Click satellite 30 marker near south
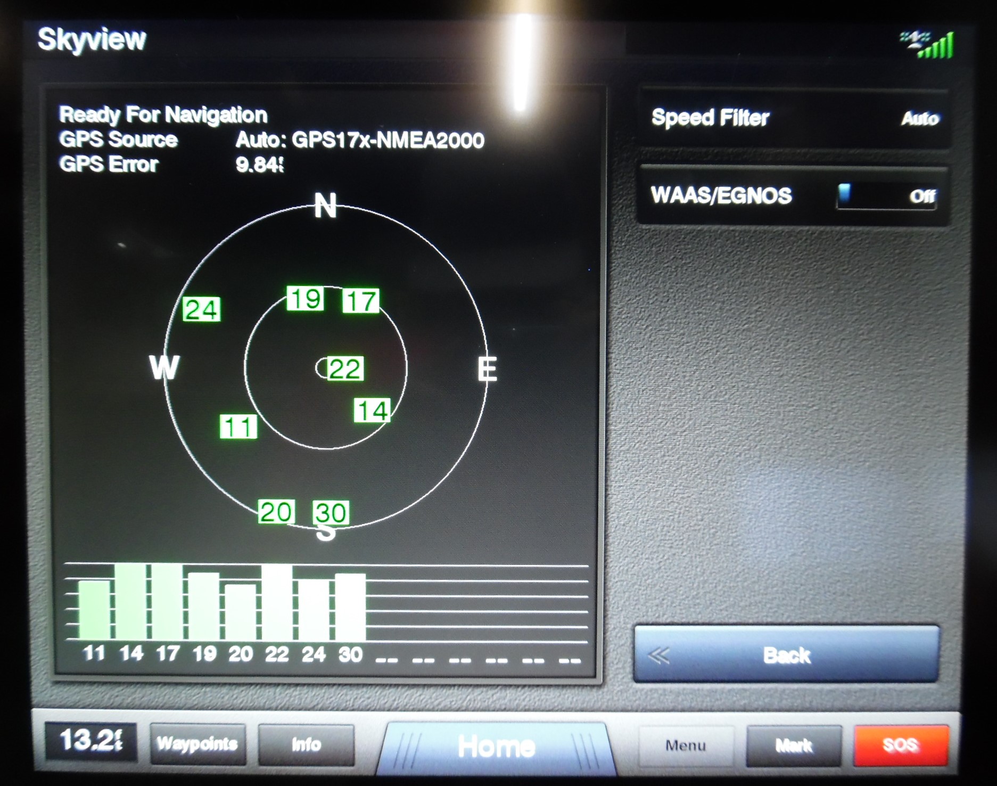Viewport: 997px width, 786px height. [331, 513]
